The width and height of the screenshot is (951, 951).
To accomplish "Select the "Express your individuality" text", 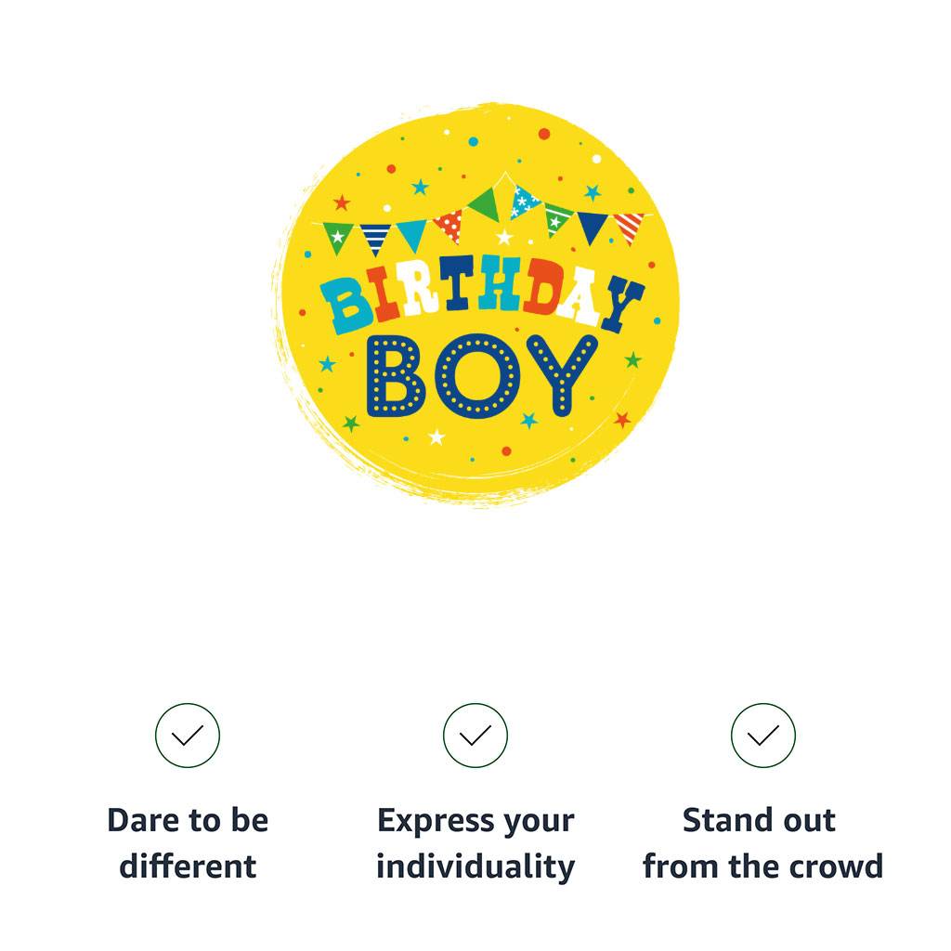I will [475, 843].
